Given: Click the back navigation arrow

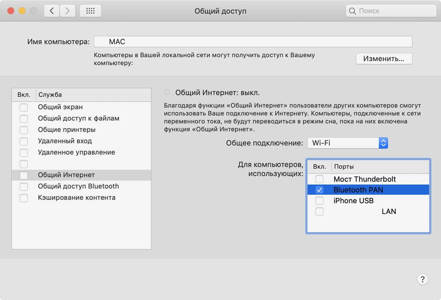Looking at the screenshot, I should pyautogui.click(x=52, y=11).
